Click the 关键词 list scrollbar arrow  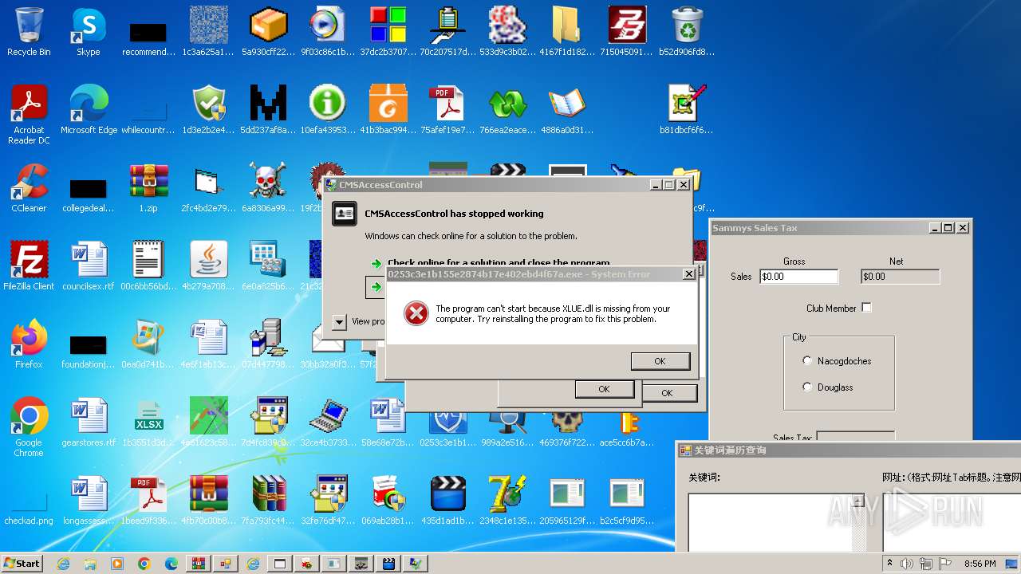[x=857, y=501]
